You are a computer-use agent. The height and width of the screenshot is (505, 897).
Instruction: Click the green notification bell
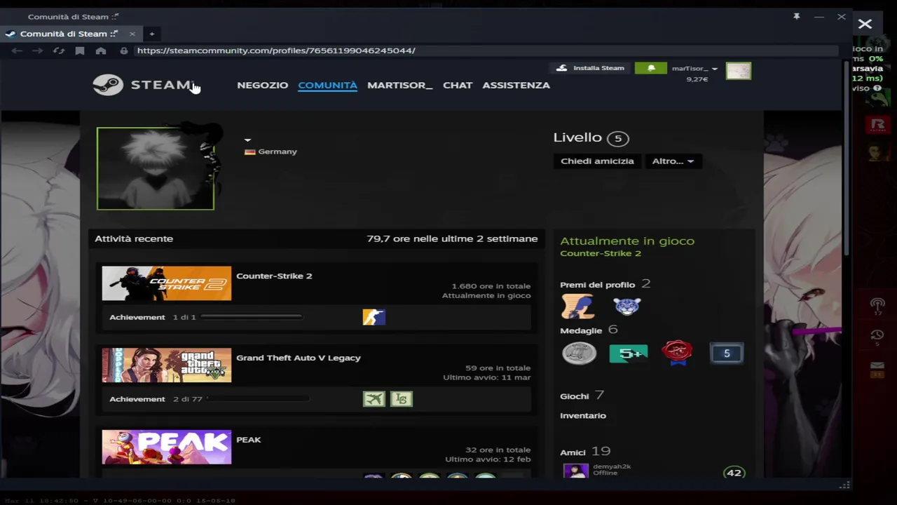click(650, 68)
